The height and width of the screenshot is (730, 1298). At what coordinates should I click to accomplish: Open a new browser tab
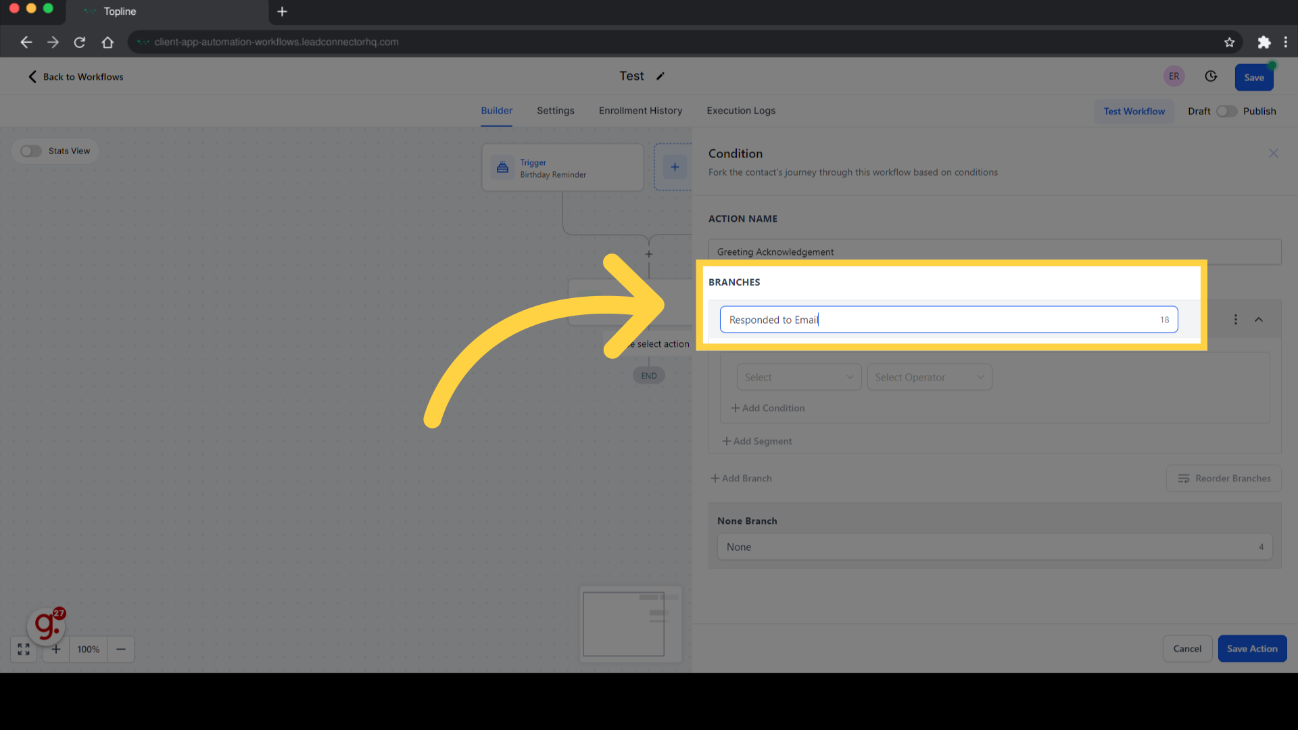[282, 11]
